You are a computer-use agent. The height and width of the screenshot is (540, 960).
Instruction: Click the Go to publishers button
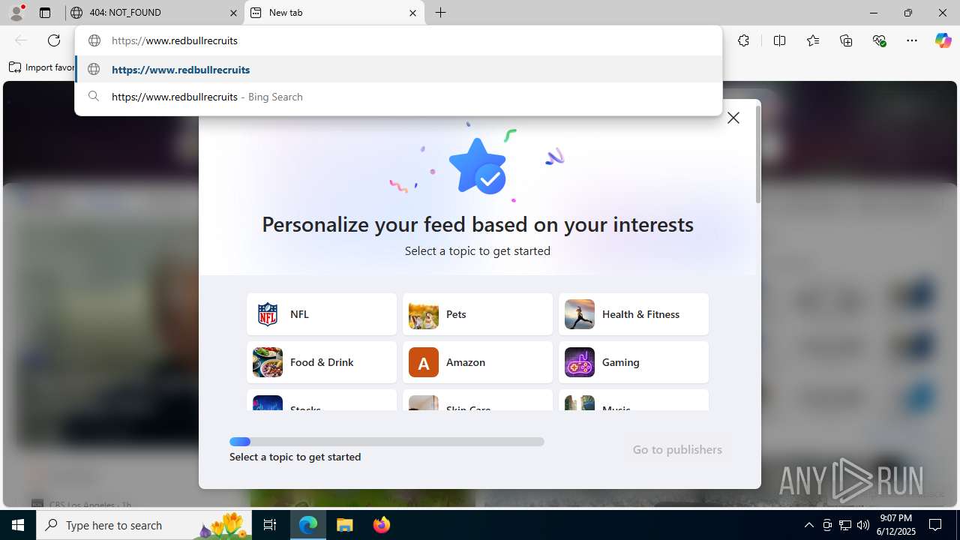pyautogui.click(x=677, y=449)
